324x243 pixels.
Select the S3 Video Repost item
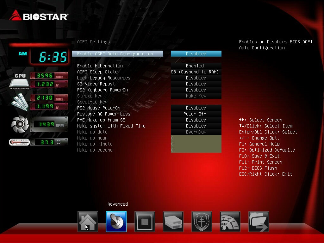96,84
